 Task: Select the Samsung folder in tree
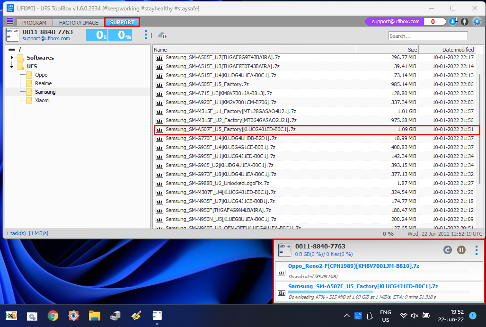[x=45, y=92]
